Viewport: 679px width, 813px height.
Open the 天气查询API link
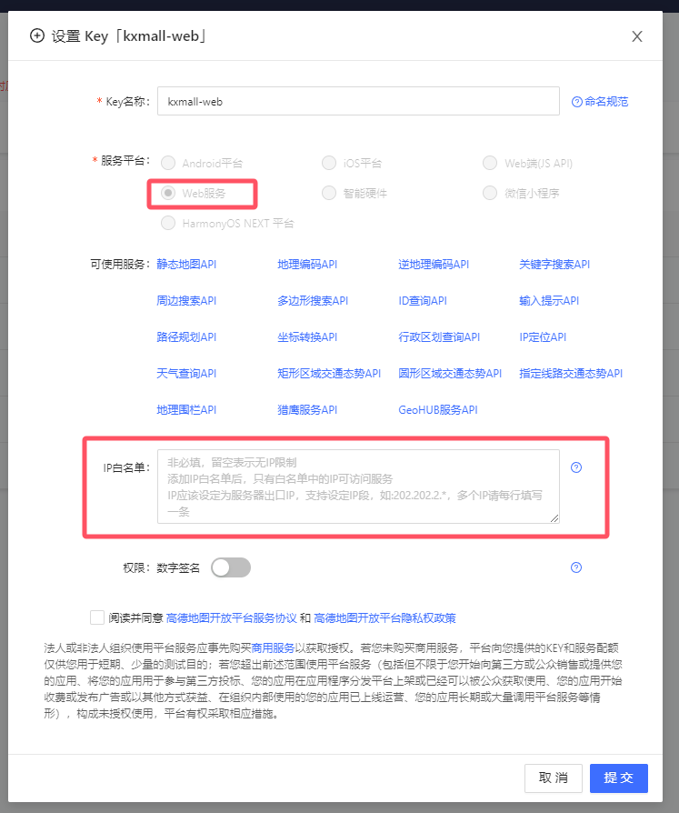pos(186,374)
